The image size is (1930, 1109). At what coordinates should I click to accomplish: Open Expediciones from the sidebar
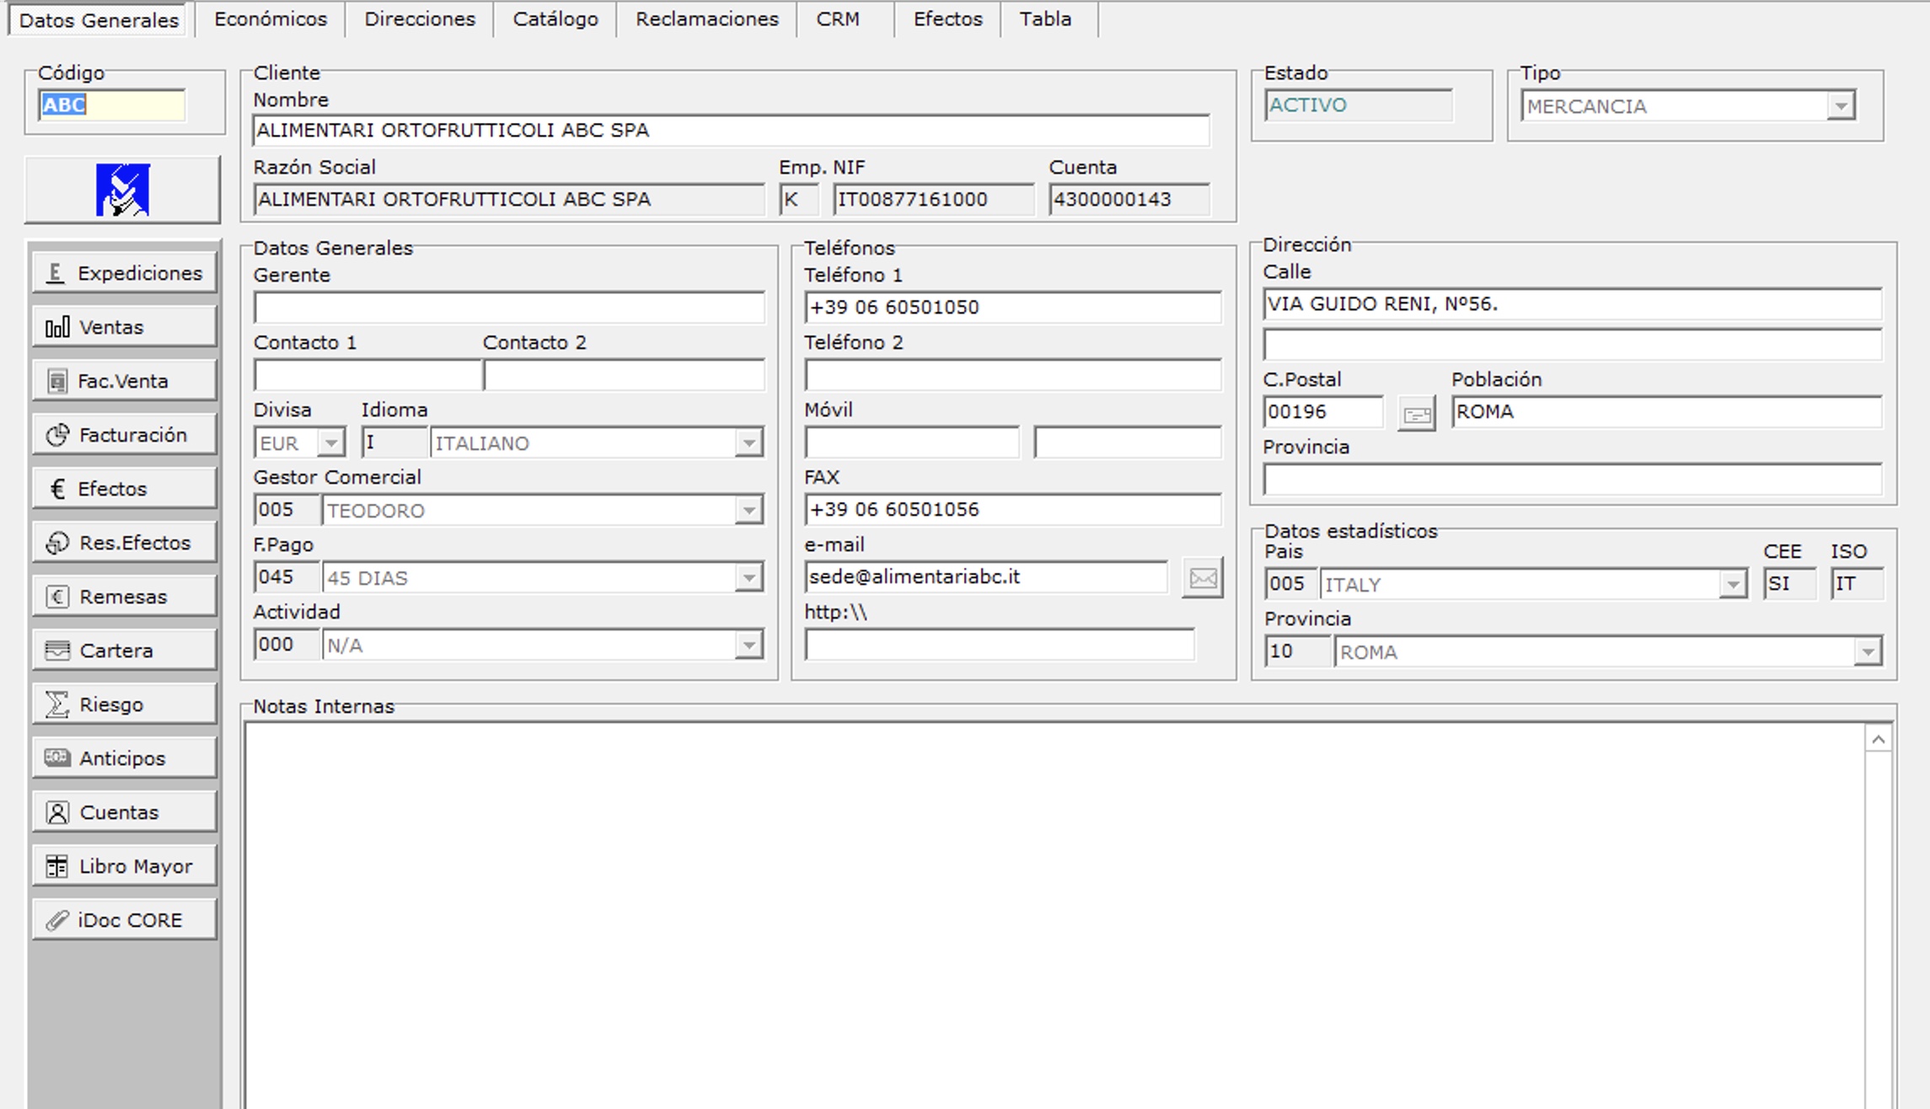(125, 273)
